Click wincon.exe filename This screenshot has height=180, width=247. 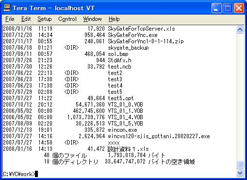pyautogui.click(x=122, y=130)
